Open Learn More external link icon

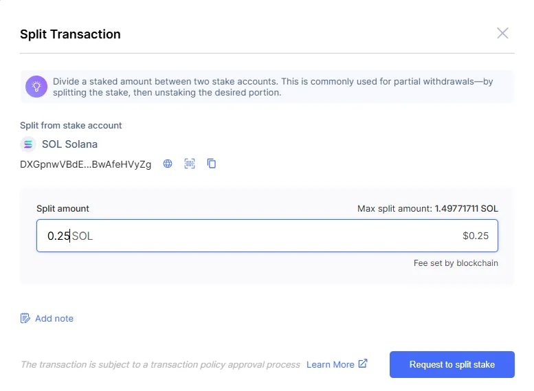click(x=363, y=364)
